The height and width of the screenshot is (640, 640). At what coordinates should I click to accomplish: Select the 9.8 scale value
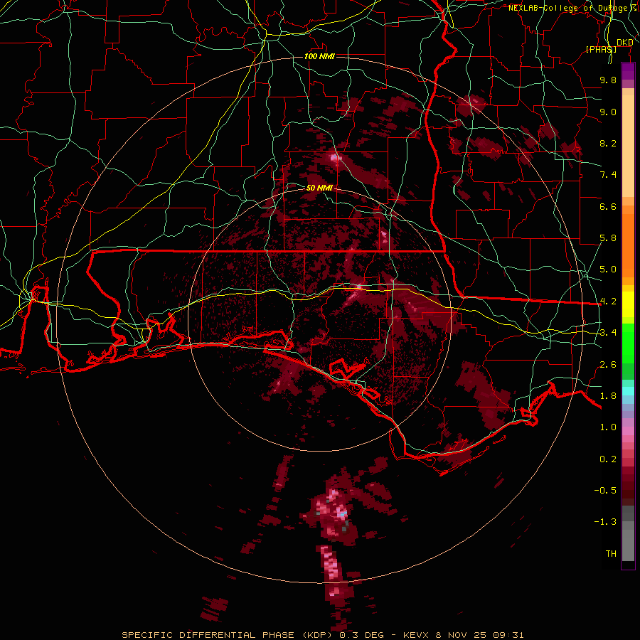(608, 80)
